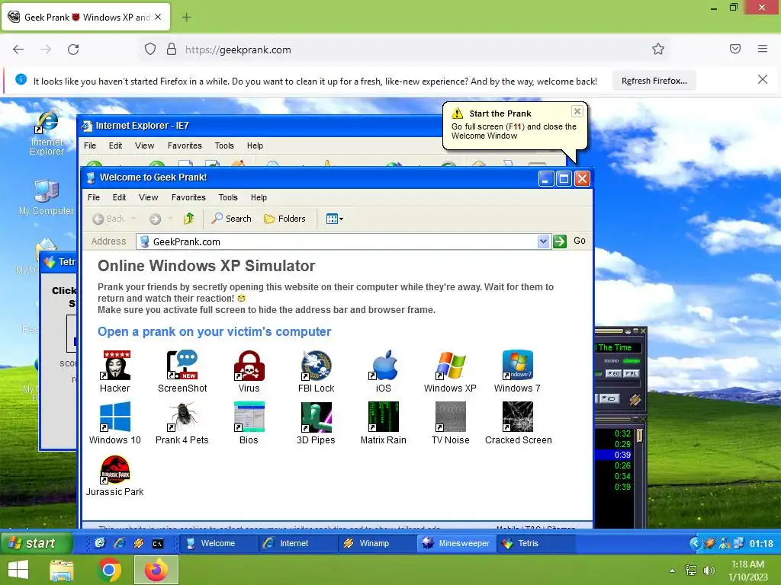Start the 3D Pipes prank

[x=317, y=423]
